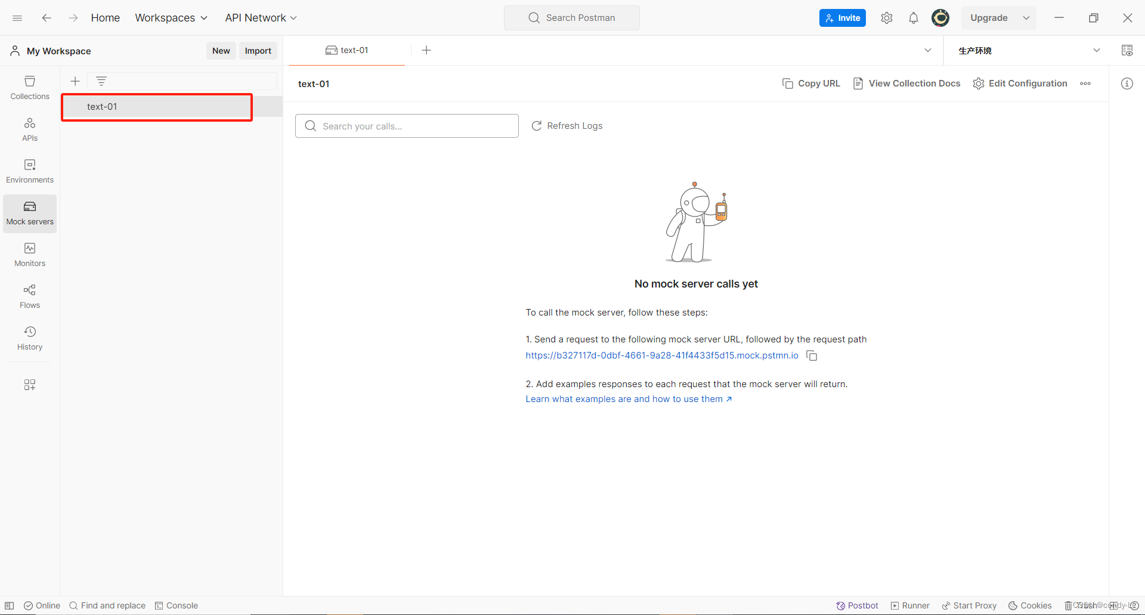Viewport: 1145px width, 615px height.
Task: Open Monitors in sidebar
Action: click(30, 255)
